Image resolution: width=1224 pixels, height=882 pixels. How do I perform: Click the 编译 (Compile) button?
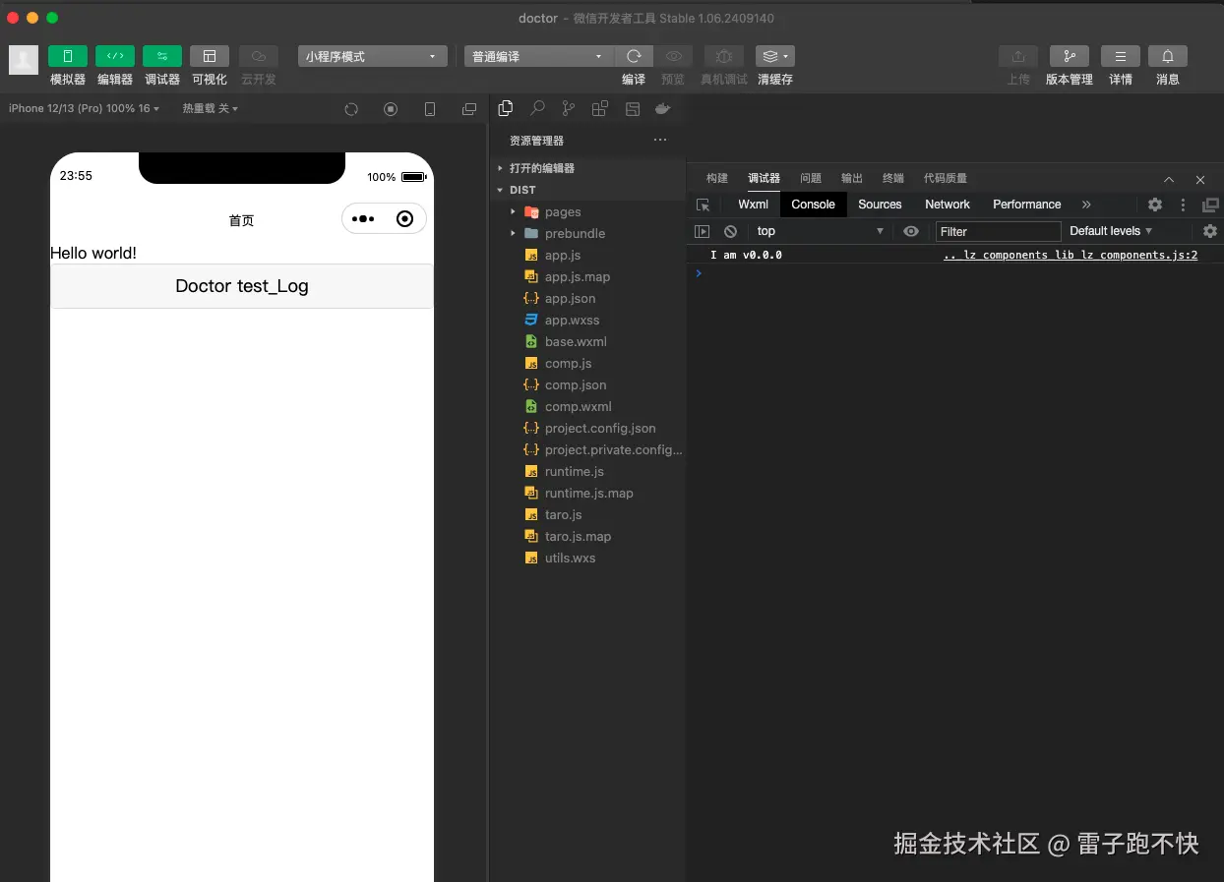coord(634,56)
